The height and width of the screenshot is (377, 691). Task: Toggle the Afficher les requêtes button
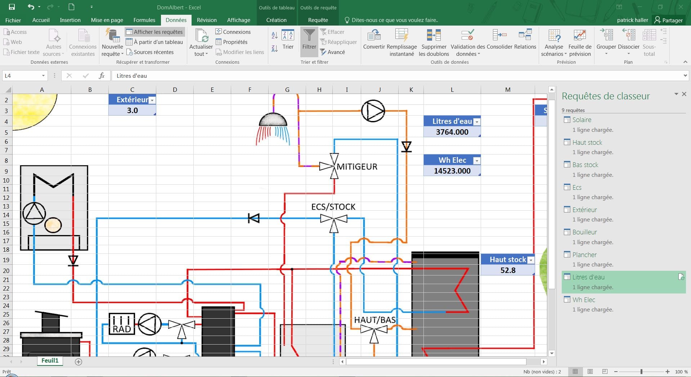(155, 32)
